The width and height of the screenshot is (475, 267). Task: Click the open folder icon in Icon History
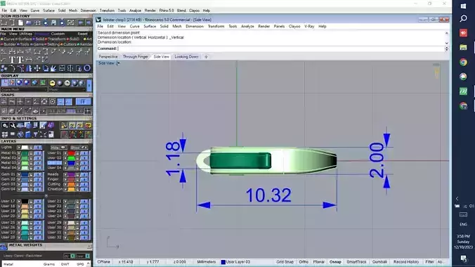point(29,22)
